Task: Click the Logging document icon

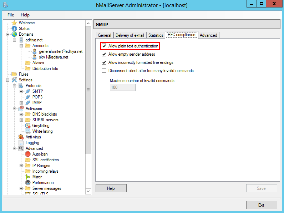Action: tap(21, 143)
